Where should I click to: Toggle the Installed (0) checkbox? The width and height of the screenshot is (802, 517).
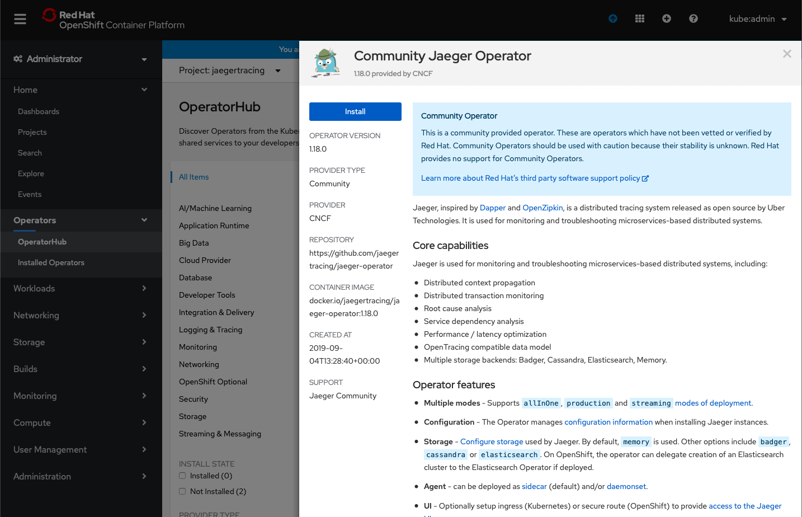pyautogui.click(x=182, y=476)
